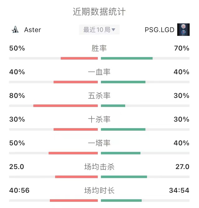Image resolution: width=199 pixels, height=208 pixels.
Task: Click the PSG.LGD team logo
Action: (183, 30)
